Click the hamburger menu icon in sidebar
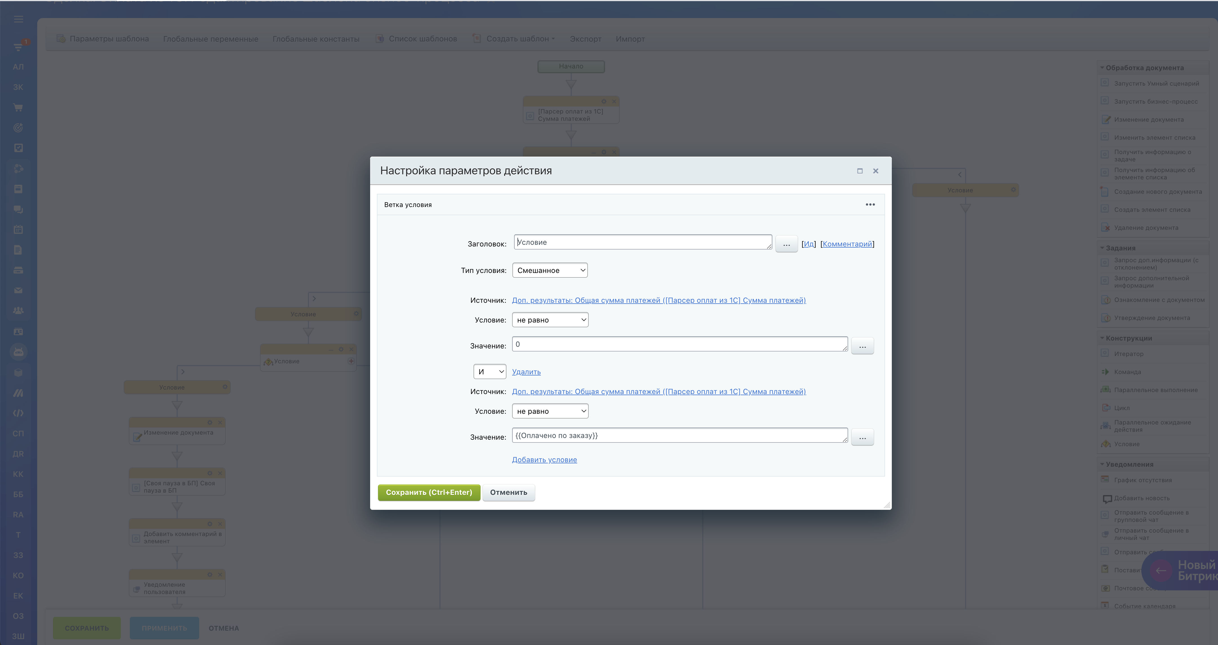Screen dimensions: 1218x645 [18, 19]
